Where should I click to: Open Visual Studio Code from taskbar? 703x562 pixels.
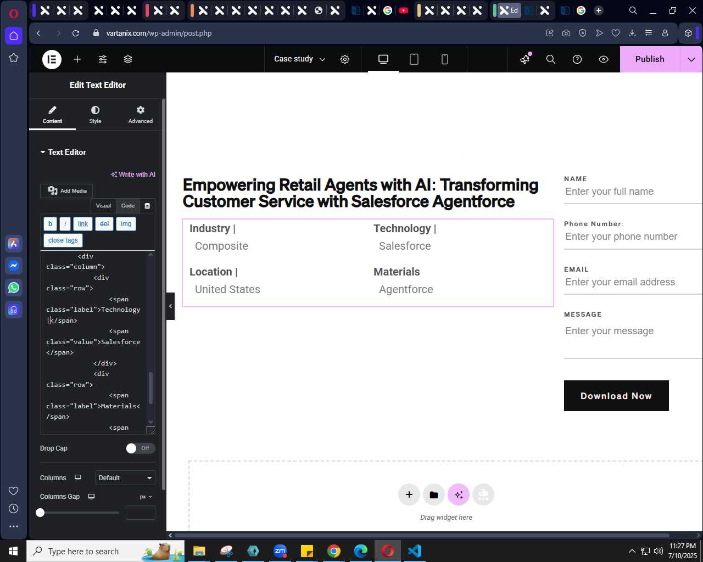point(415,551)
